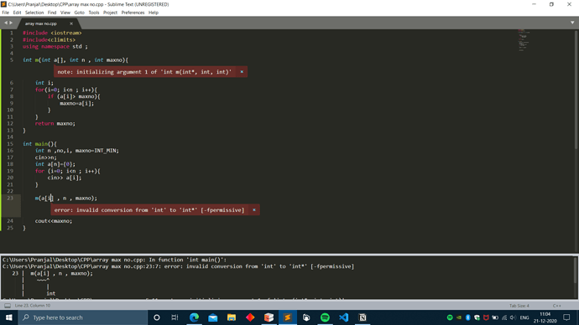Open network signal tray icon
Image resolution: width=579 pixels, height=325 pixels.
tap(504, 317)
